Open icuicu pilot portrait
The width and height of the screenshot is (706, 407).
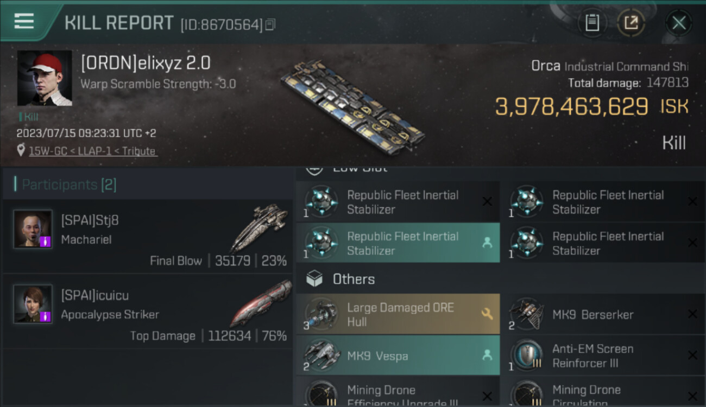pyautogui.click(x=33, y=304)
